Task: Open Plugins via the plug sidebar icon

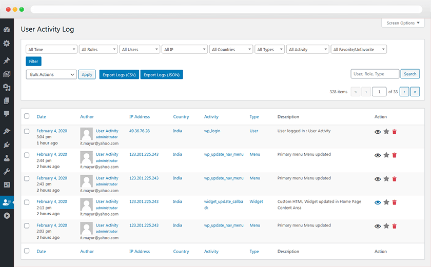Action: [7, 145]
